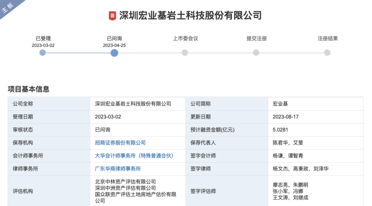Screen dimensions: 372x206
Task: Click the 已问询 timeline dot
Action: [x=114, y=53]
